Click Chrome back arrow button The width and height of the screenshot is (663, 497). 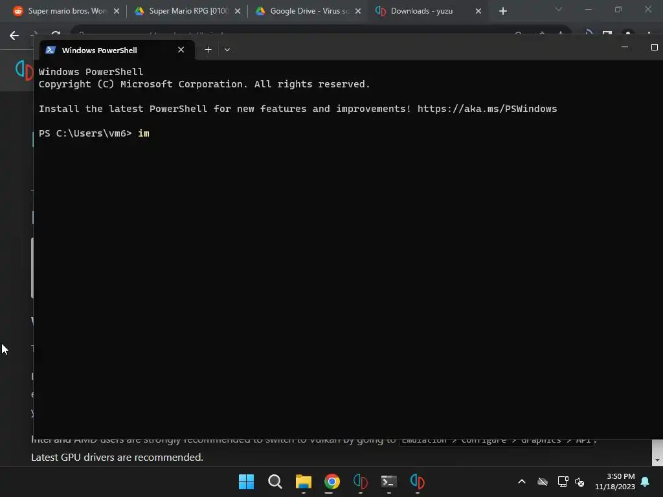[14, 36]
